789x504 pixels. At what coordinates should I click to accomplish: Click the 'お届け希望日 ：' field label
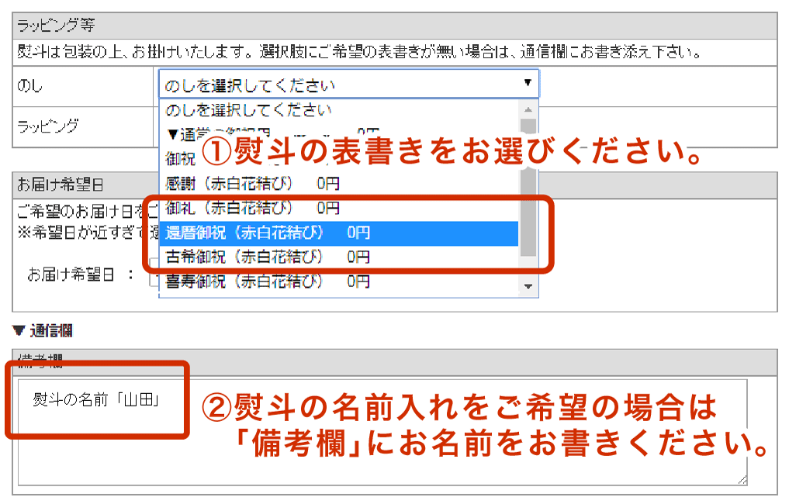click(81, 274)
